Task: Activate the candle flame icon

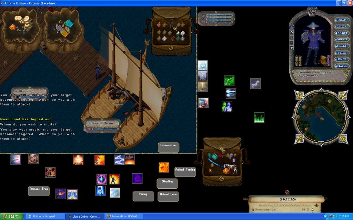Action: coord(203,86)
